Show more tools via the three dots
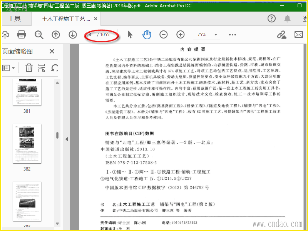This screenshot has width=308, height=231. click(233, 35)
